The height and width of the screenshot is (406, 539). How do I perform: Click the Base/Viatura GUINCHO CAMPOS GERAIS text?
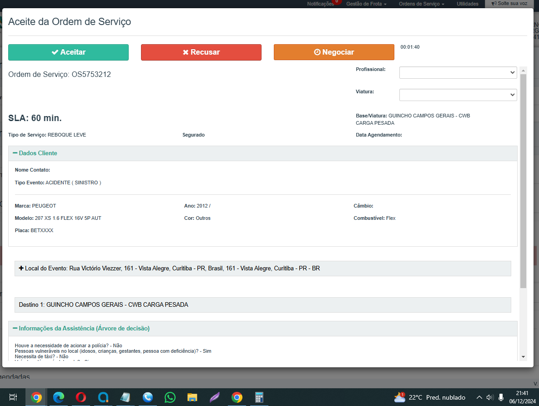click(413, 119)
